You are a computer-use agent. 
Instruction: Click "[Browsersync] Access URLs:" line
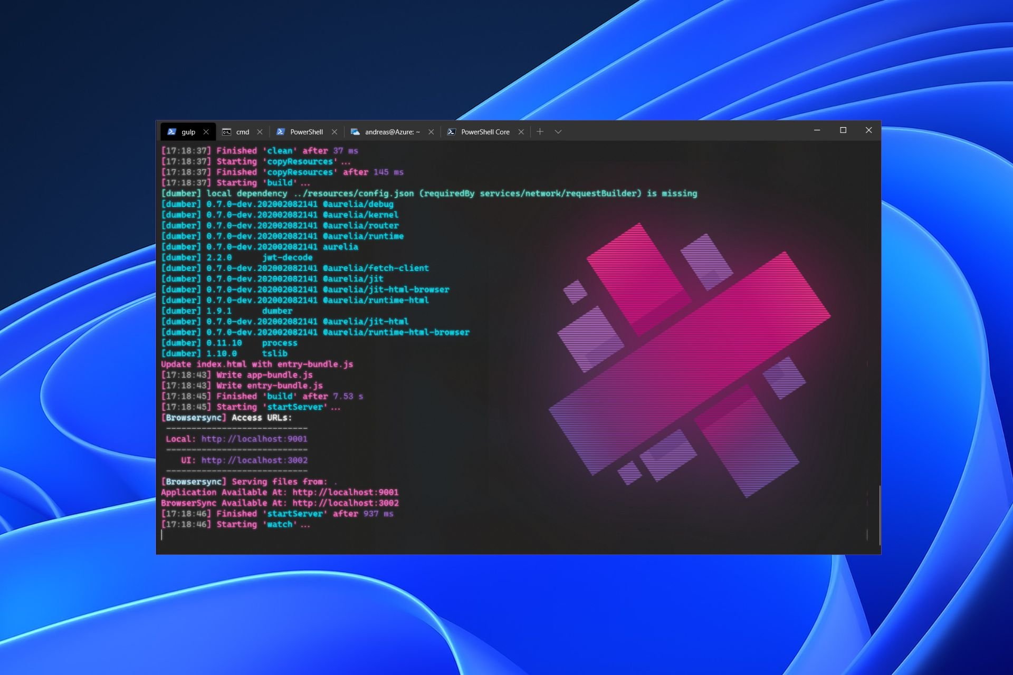[226, 418]
